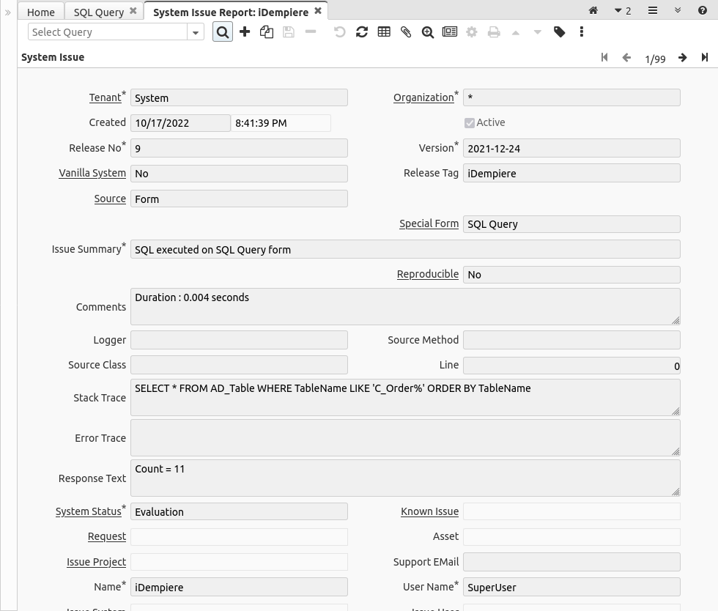Open help using the question mark icon
This screenshot has height=611, width=718.
[702, 10]
